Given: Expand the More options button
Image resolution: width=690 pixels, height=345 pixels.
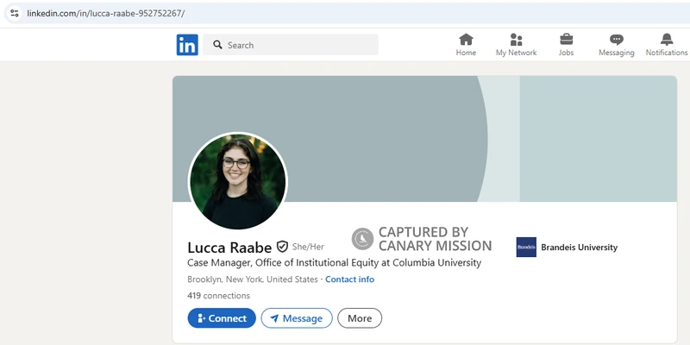Looking at the screenshot, I should pos(360,318).
